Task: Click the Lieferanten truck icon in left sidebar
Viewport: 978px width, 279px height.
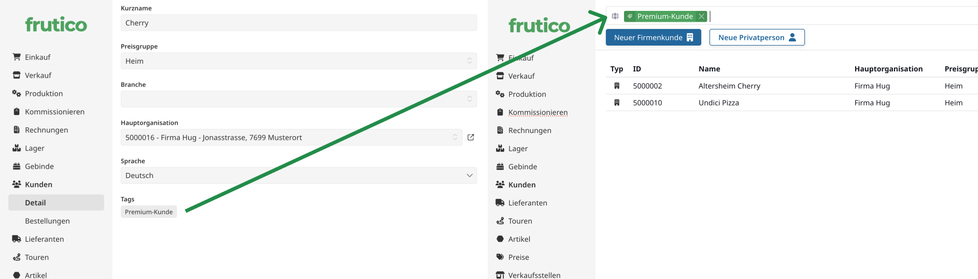Action: pos(17,239)
